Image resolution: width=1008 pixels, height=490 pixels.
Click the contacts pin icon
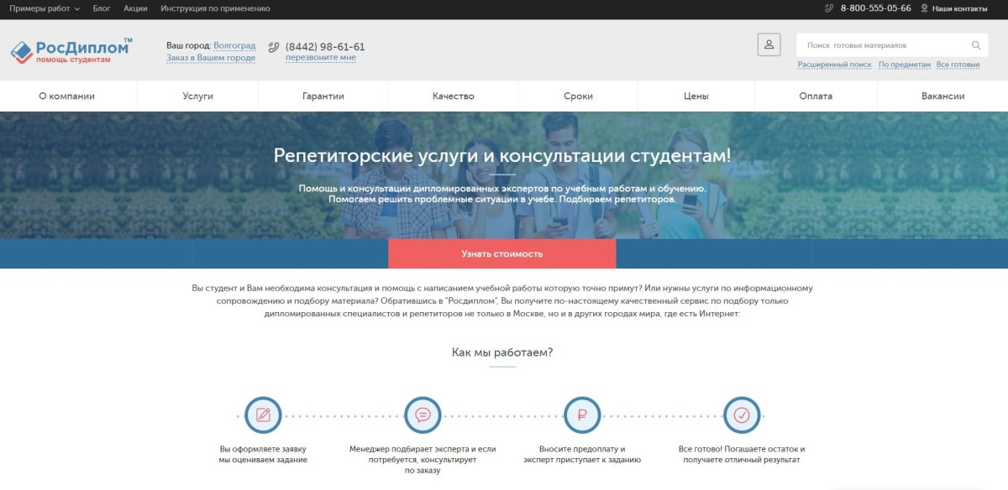pos(924,8)
